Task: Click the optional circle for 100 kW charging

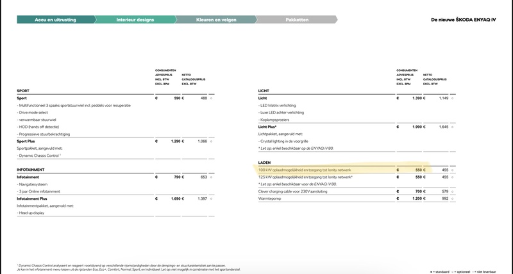Action: point(453,170)
